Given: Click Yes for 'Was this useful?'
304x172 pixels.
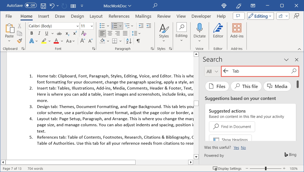Looking at the screenshot, I should click(236, 147).
